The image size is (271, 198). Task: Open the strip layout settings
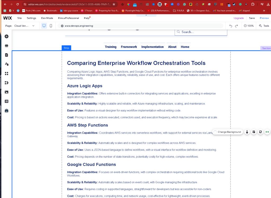pyautogui.click(x=254, y=132)
